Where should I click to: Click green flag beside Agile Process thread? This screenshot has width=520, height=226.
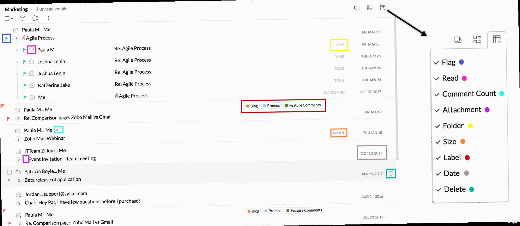coord(7,39)
